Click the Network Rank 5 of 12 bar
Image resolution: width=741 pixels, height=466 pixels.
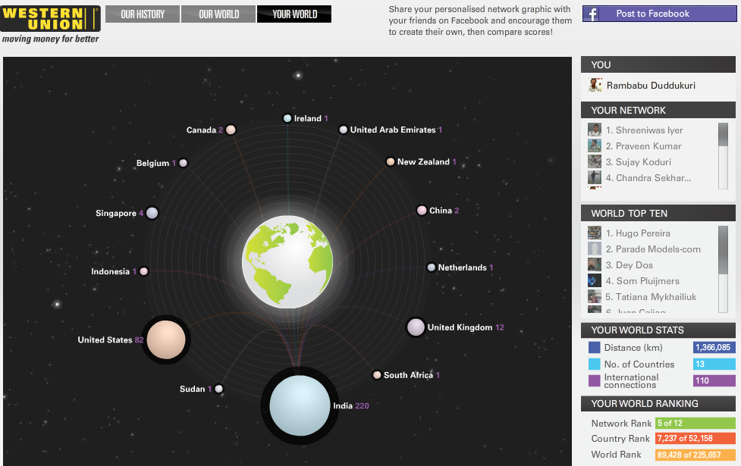(x=695, y=423)
